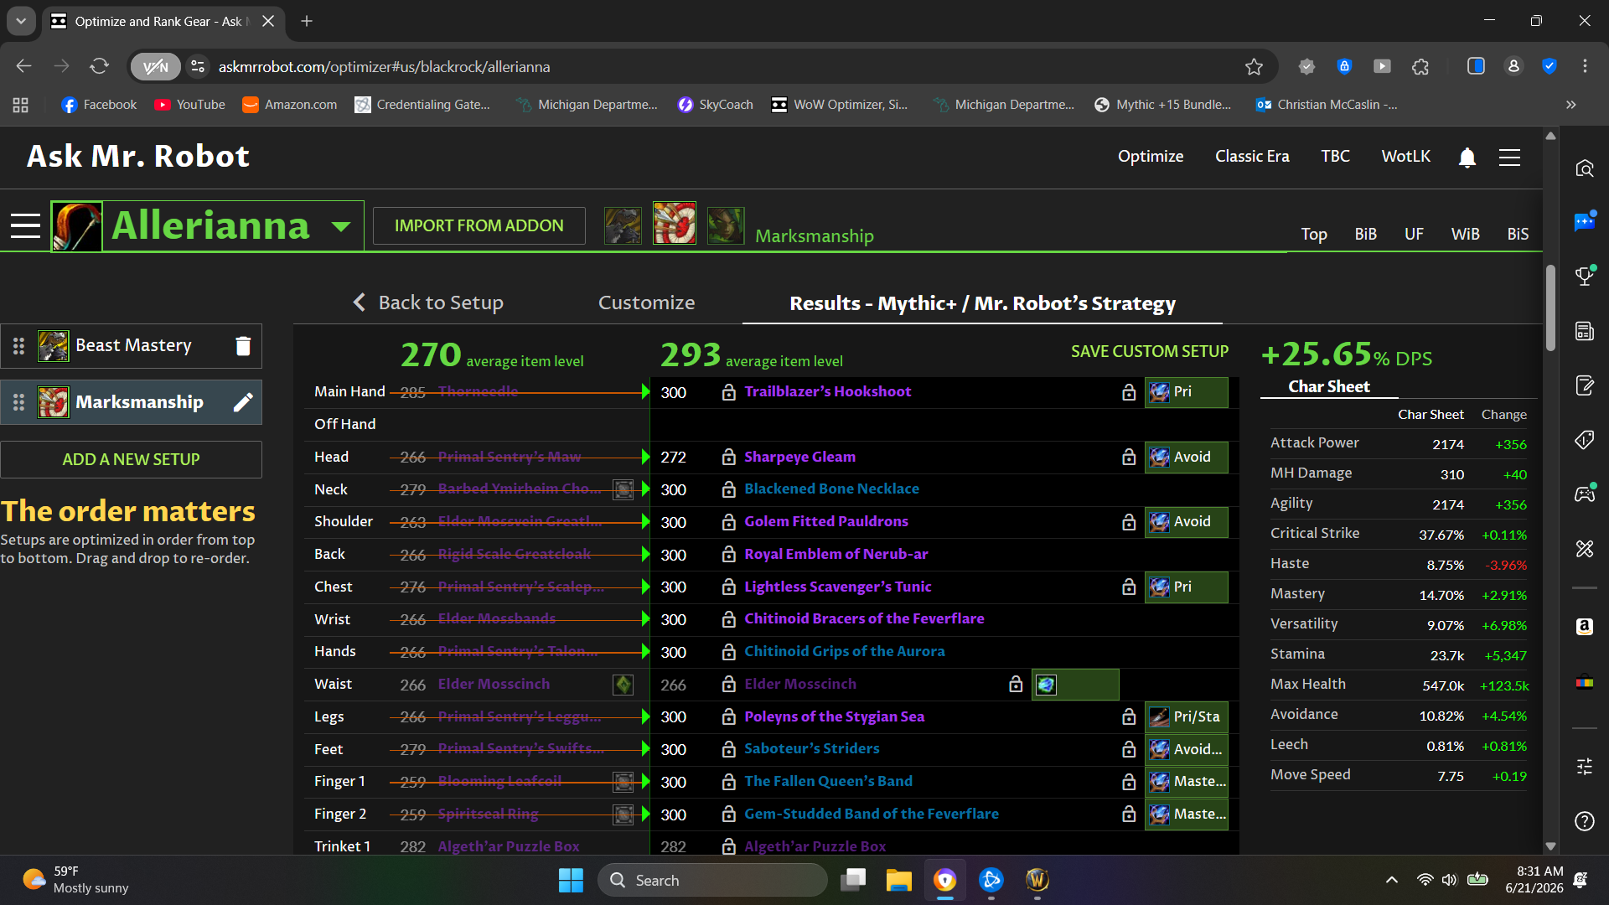Open the chat icon in browser sidebar

(x=1584, y=221)
